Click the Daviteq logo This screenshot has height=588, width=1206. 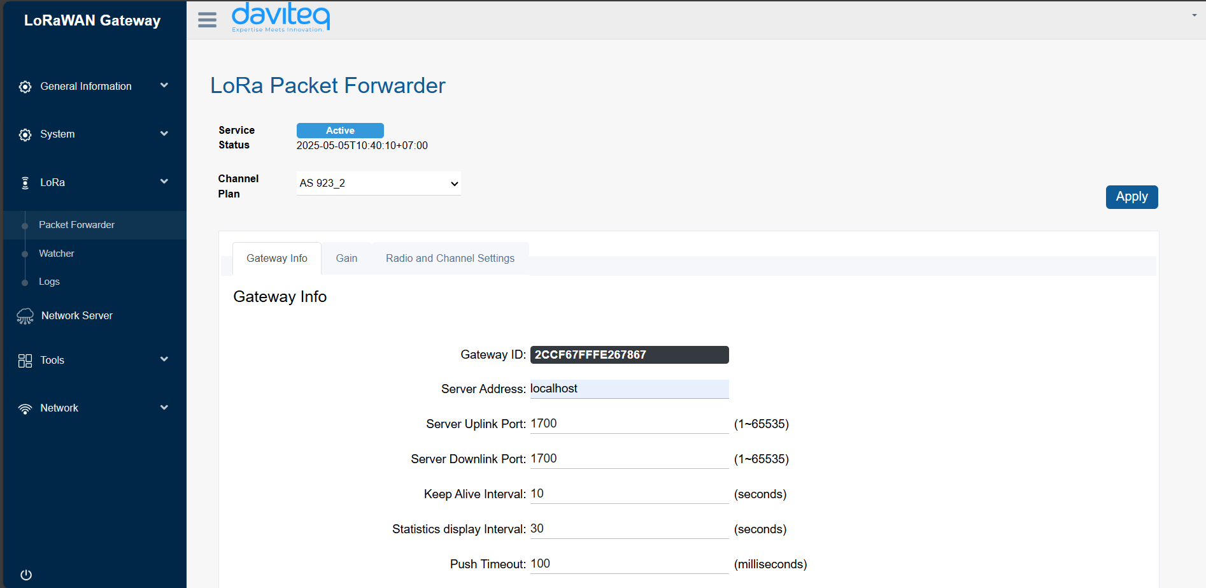(x=280, y=17)
